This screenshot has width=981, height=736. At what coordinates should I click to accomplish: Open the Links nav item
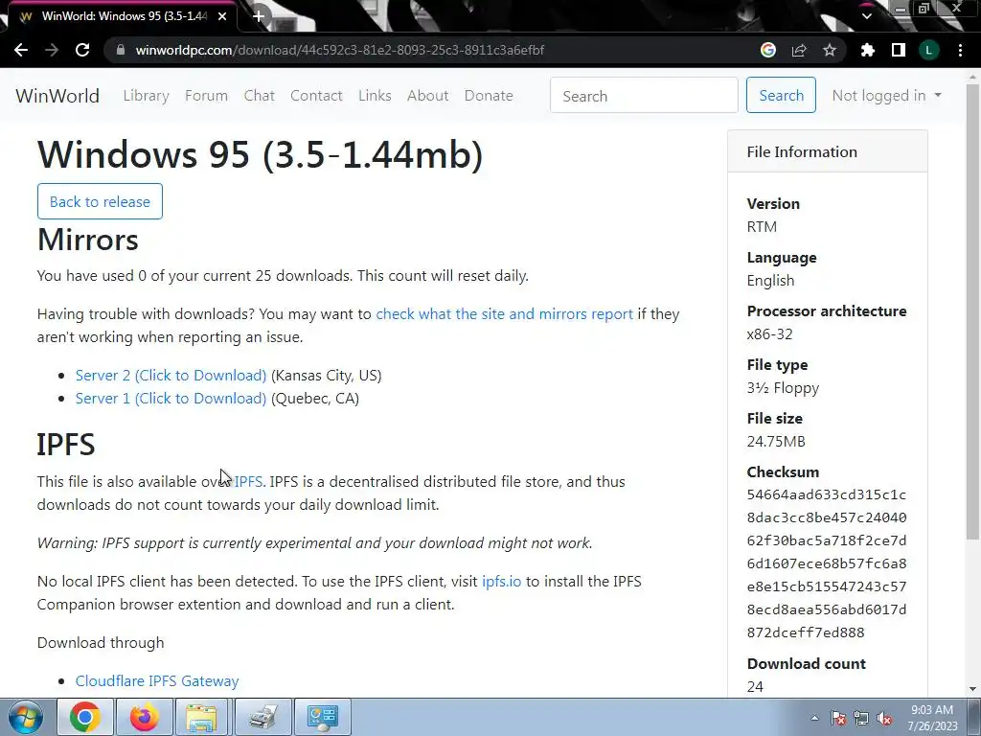click(375, 96)
